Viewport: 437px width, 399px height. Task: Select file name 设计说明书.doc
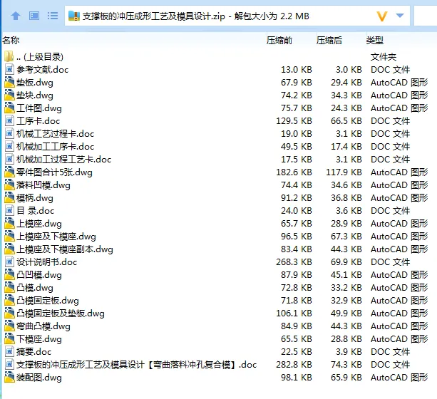pyautogui.click(x=46, y=262)
